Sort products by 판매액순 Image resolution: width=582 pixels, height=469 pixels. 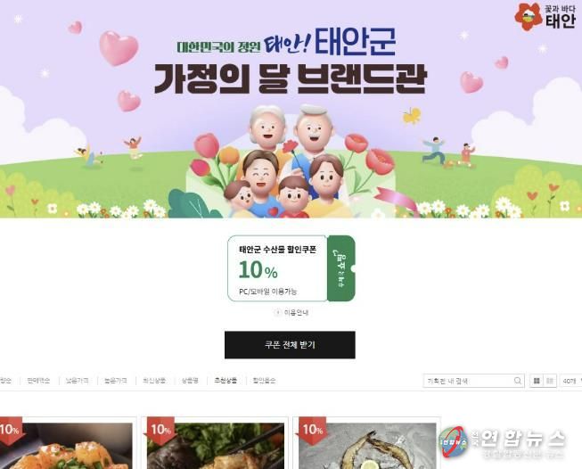(38, 381)
